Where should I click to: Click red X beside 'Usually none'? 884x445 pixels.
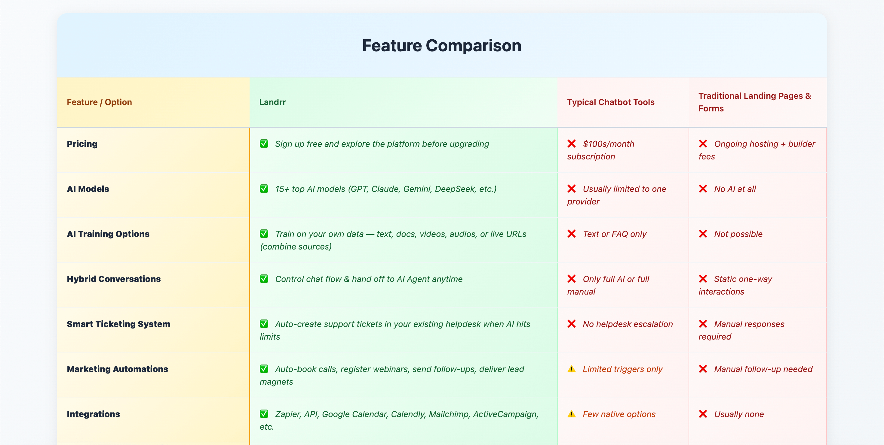click(703, 414)
